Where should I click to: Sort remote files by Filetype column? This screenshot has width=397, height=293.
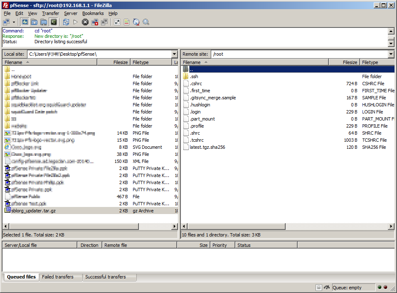point(377,62)
